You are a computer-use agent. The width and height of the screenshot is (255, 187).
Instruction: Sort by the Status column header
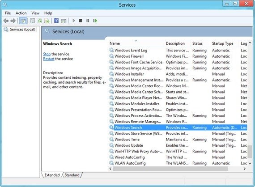[x=200, y=43]
